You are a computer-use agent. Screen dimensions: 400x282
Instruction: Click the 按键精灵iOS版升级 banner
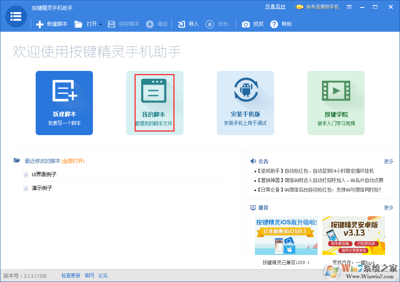286,235
